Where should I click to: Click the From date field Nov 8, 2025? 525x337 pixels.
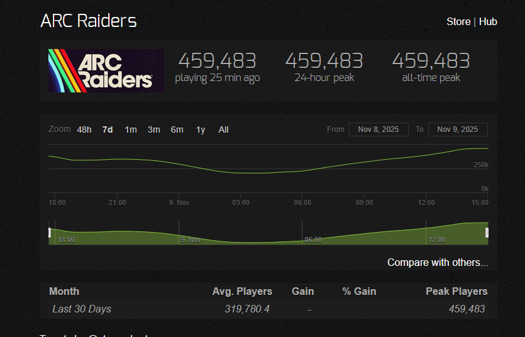pos(379,130)
